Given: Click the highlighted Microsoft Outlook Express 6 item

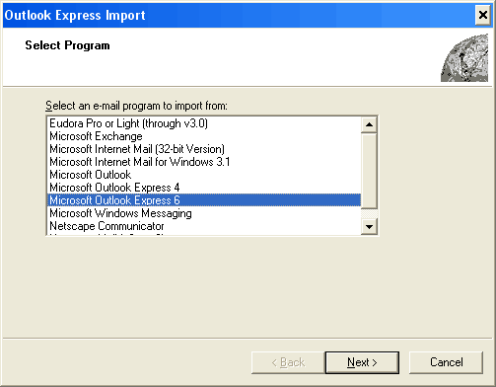Looking at the screenshot, I should point(204,200).
